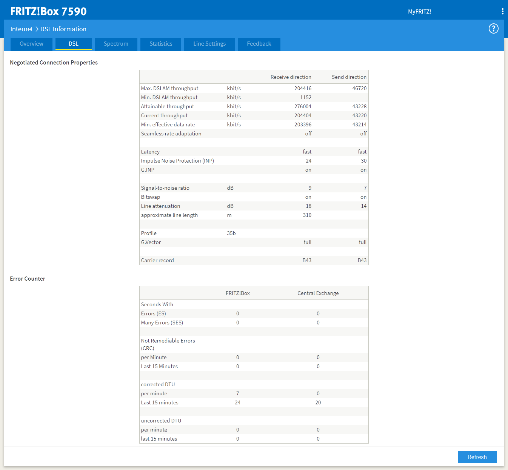Select the Not Remediable Errors (CRC) label

[168, 344]
